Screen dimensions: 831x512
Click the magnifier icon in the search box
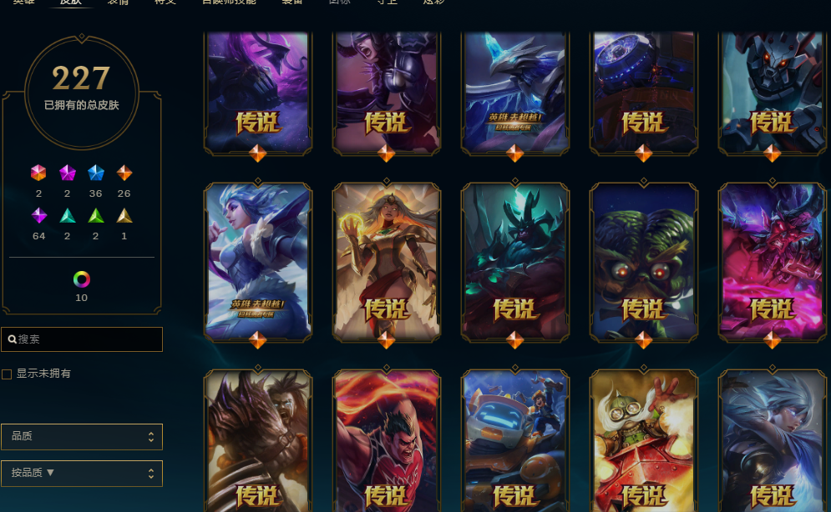click(12, 339)
